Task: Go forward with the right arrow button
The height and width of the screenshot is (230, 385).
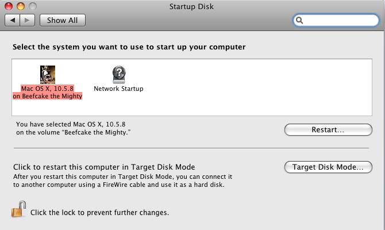Action: (27, 20)
